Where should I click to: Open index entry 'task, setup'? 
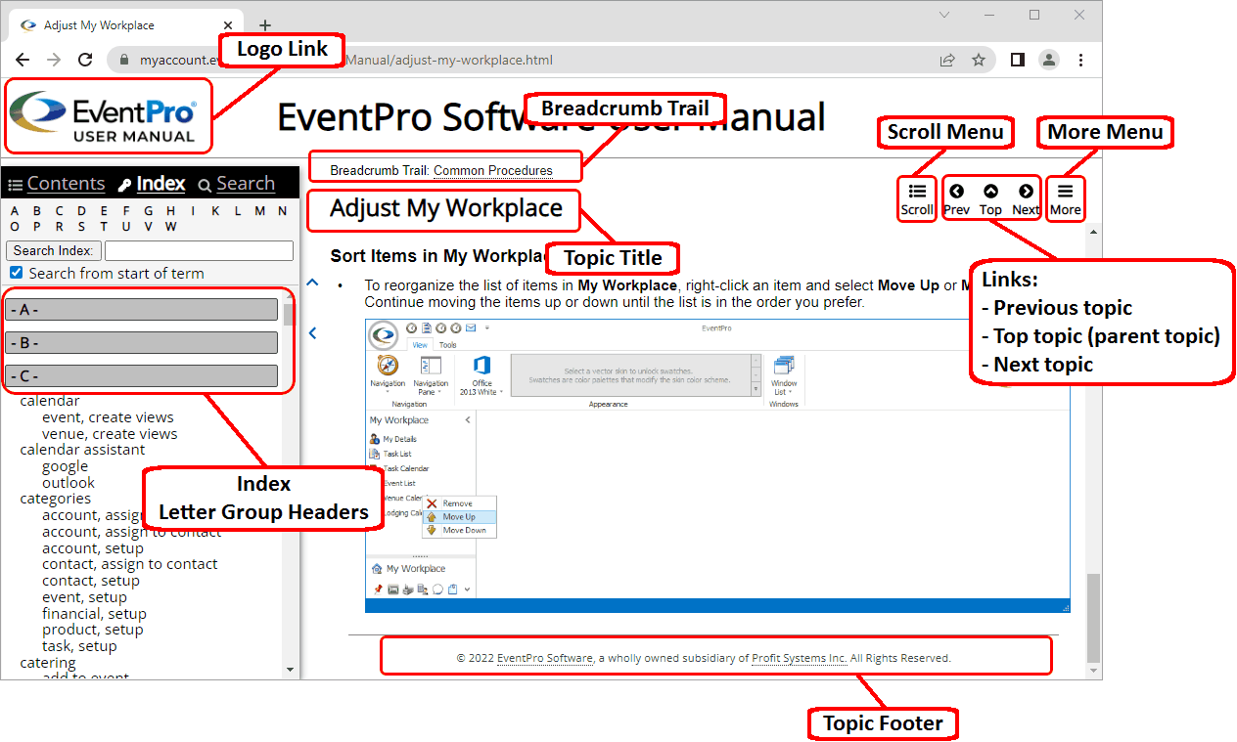[79, 646]
